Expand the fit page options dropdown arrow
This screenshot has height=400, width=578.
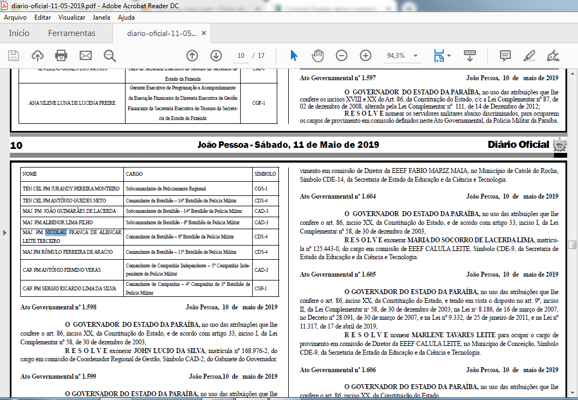[449, 56]
